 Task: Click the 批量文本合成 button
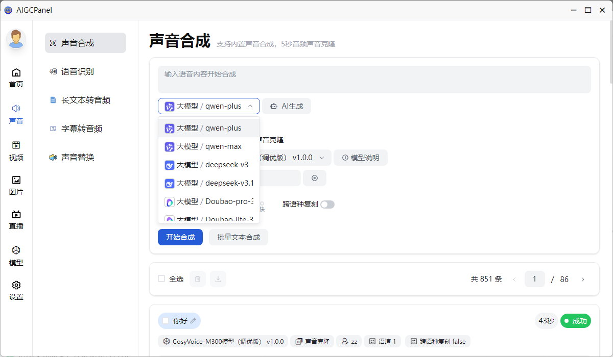239,237
